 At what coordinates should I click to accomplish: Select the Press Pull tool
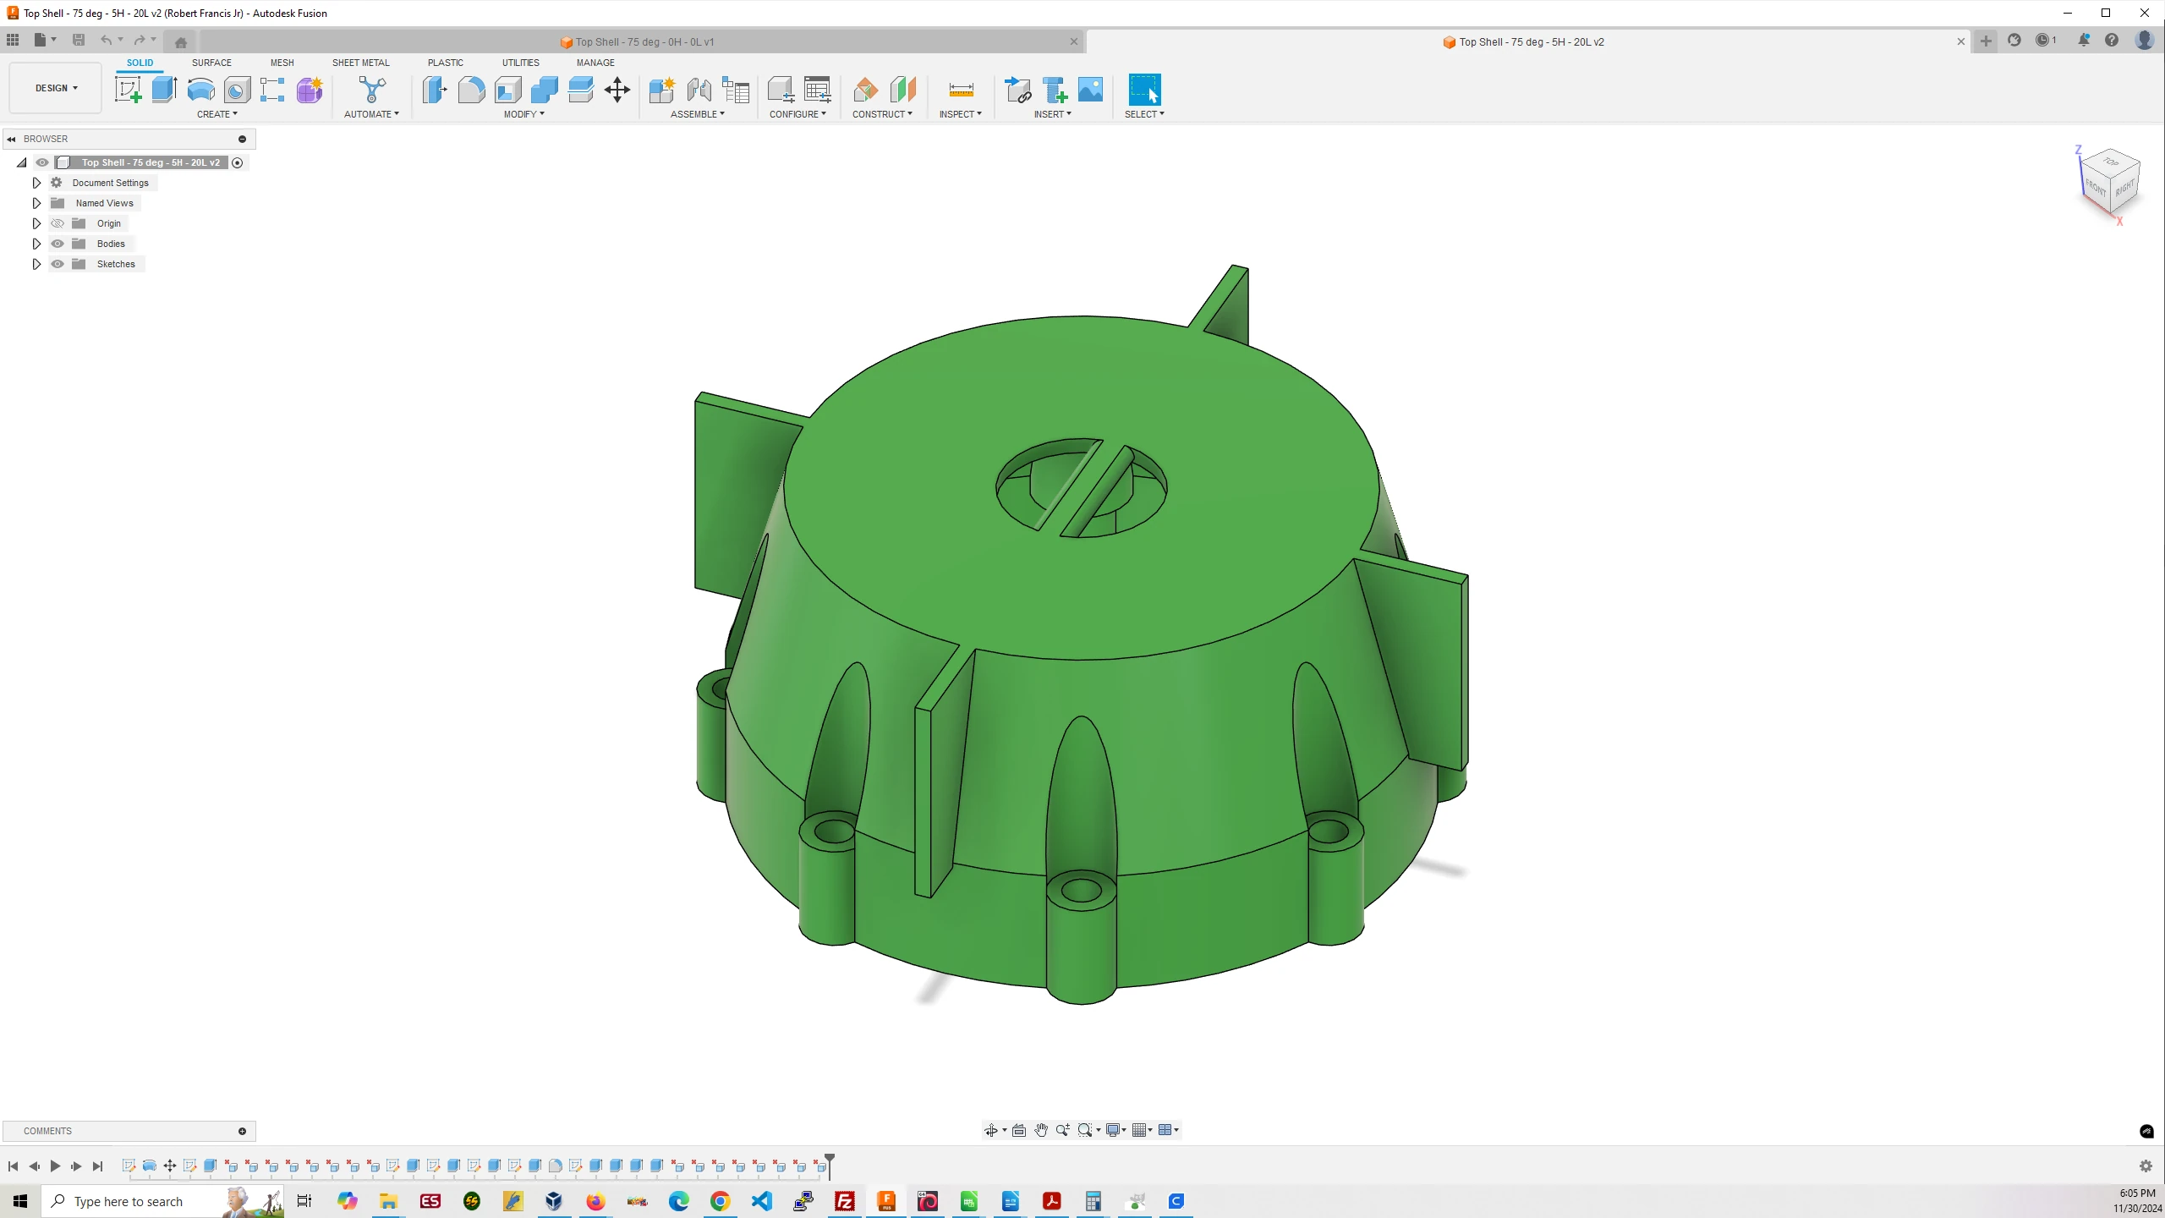tap(435, 90)
